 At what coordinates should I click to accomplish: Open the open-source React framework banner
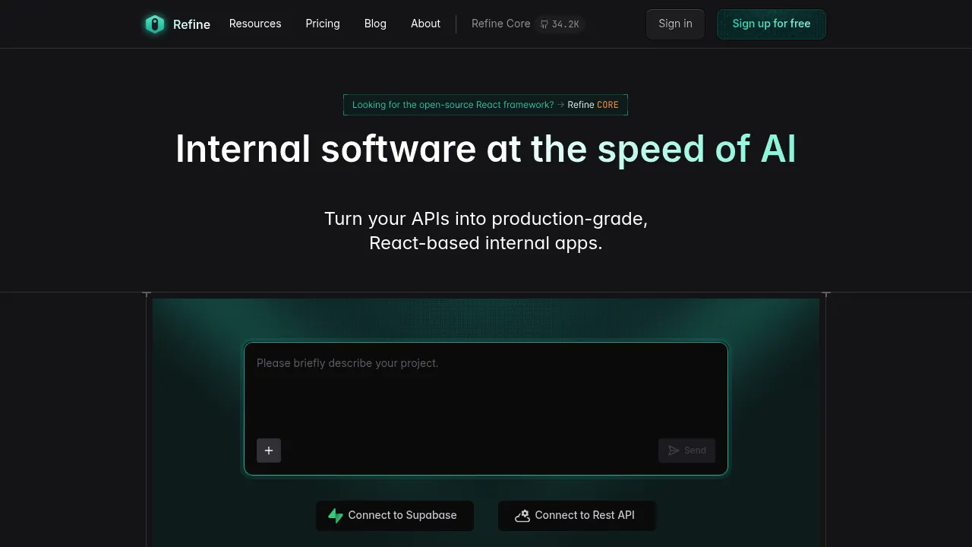(485, 105)
